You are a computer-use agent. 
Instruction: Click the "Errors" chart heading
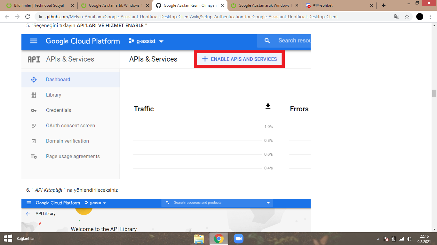click(x=299, y=109)
